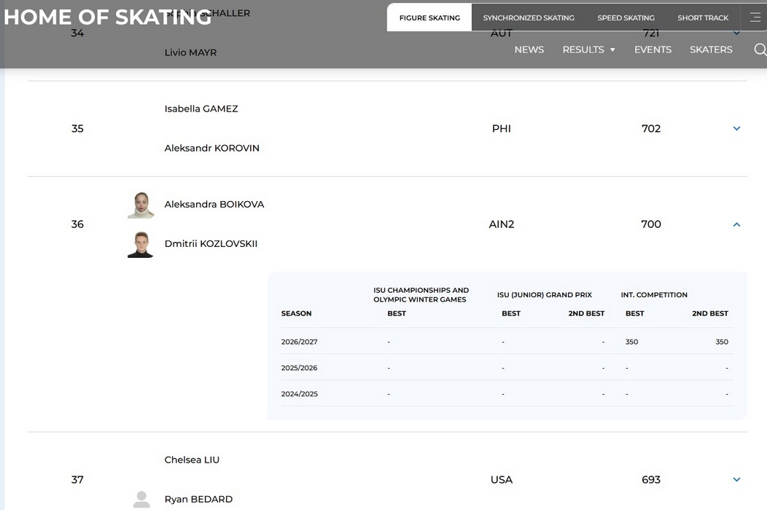Go to the News page

click(529, 50)
